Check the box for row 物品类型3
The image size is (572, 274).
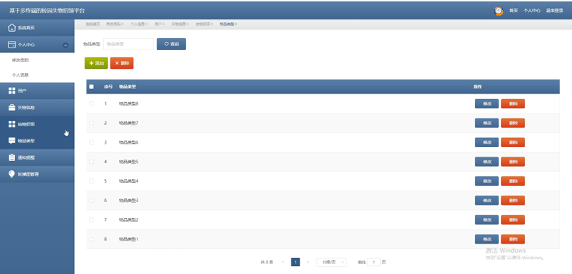click(x=91, y=201)
